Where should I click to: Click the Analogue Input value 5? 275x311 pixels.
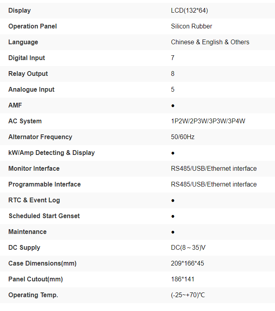173,90
